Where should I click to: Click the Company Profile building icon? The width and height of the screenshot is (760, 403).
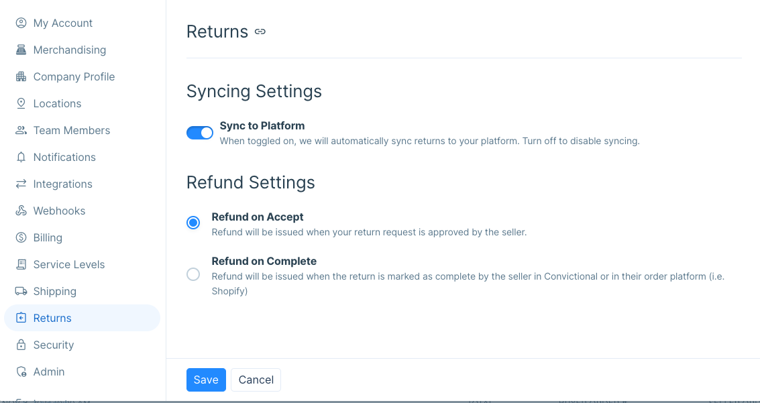[x=21, y=76]
